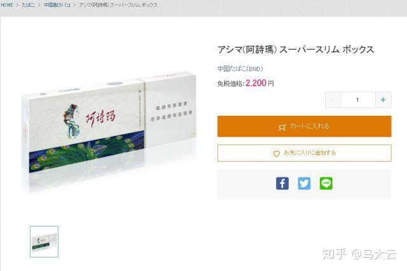Click the 知乎 @马大云 watermark

point(359,254)
